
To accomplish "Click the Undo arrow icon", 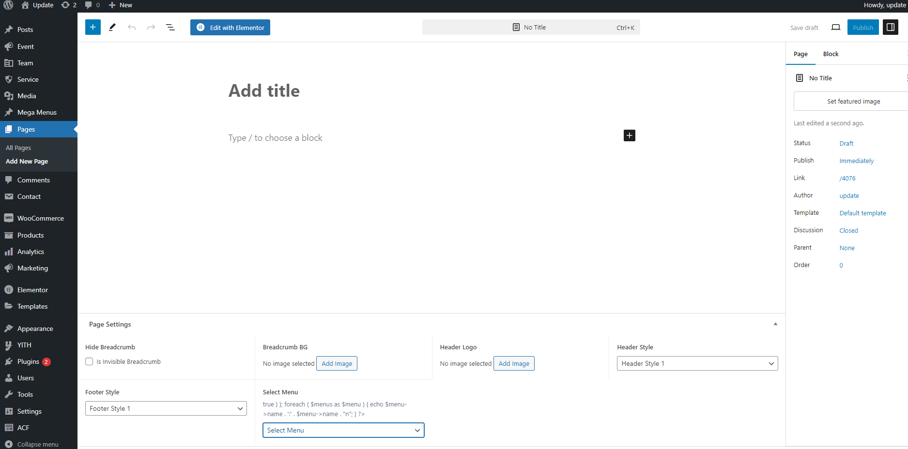I will (x=132, y=27).
